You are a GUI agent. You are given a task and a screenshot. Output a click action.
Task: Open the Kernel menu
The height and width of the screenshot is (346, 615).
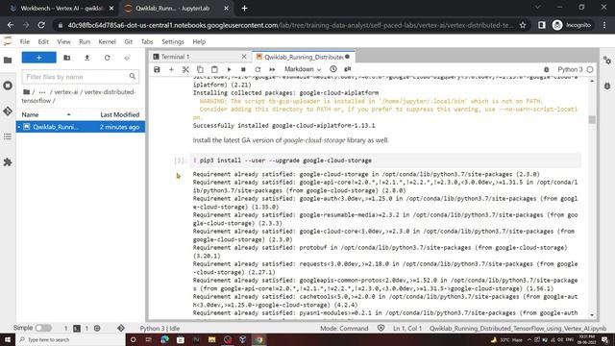tap(107, 41)
